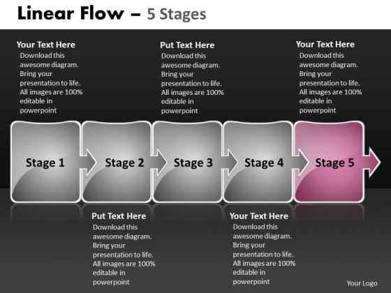Click 'Put Text Here' heading above Stage 3
The image size is (391, 293).
pyautogui.click(x=187, y=45)
